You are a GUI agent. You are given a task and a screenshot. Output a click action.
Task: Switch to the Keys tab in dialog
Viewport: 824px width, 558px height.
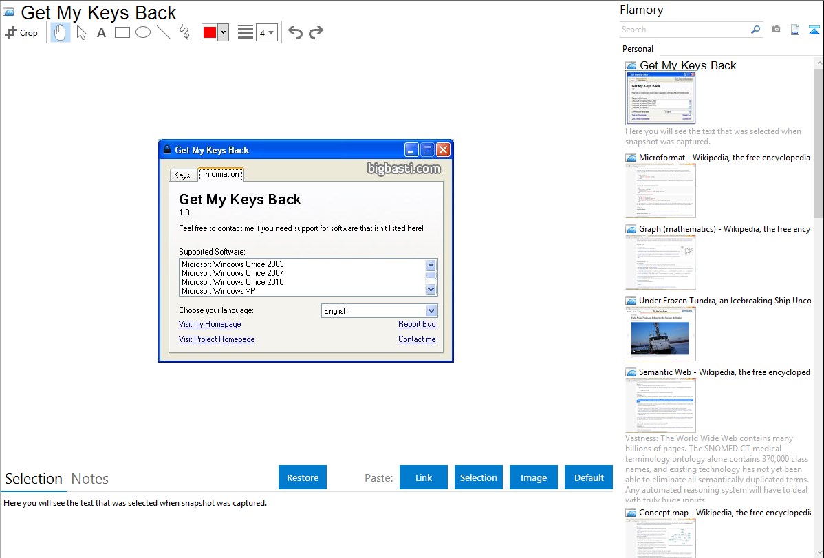182,175
